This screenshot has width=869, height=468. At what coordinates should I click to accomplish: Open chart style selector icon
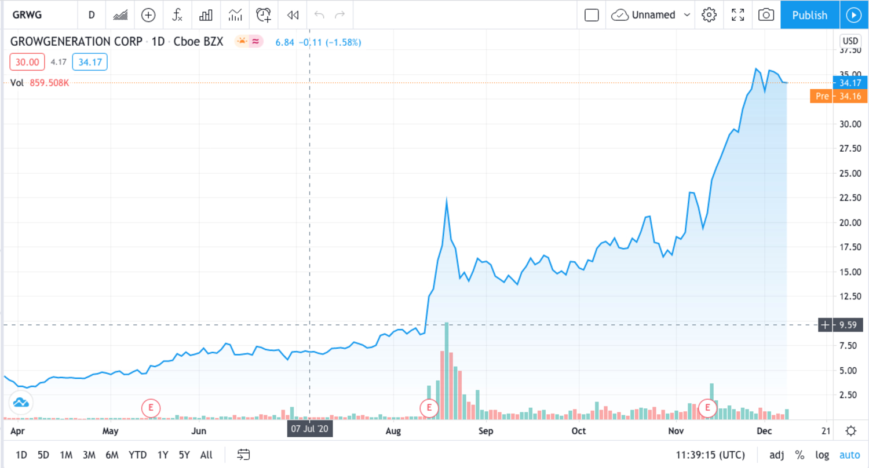(x=121, y=15)
